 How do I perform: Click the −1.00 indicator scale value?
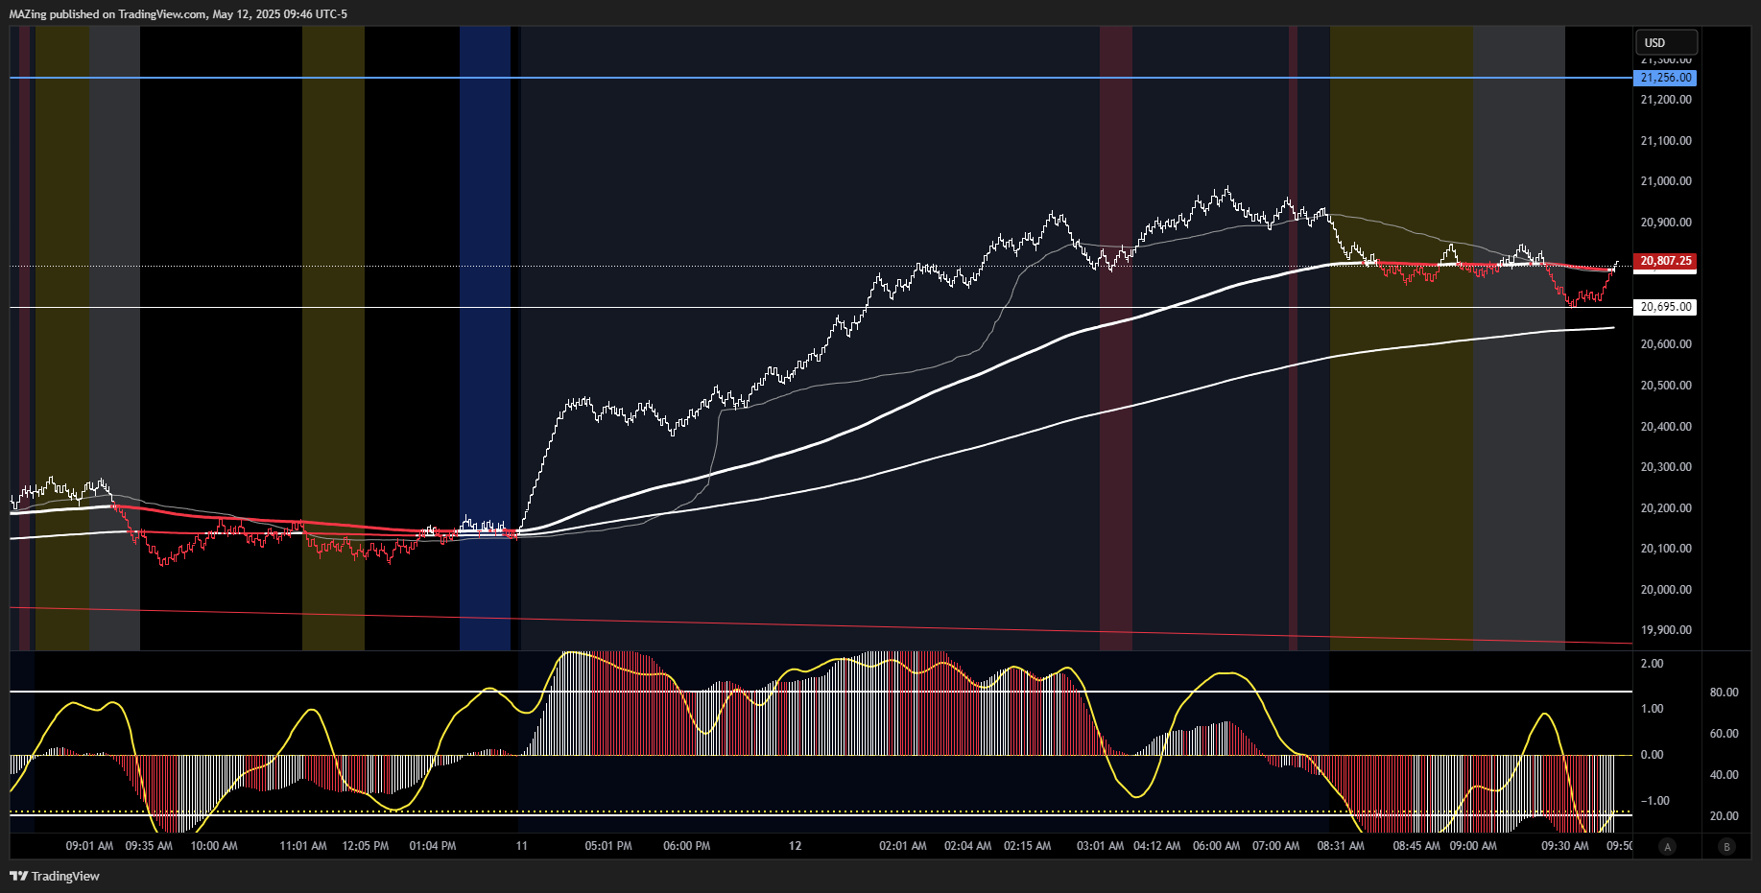coord(1654,801)
